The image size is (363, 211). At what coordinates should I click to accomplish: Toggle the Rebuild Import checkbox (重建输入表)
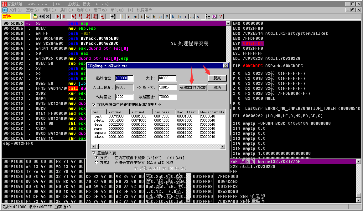(x=94, y=153)
